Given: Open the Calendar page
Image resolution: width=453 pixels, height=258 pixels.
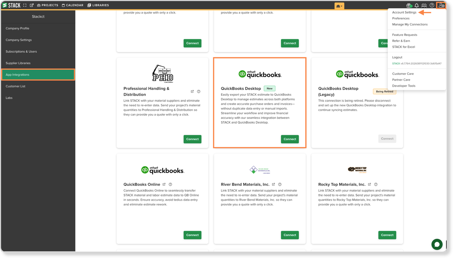Looking at the screenshot, I should point(72,5).
